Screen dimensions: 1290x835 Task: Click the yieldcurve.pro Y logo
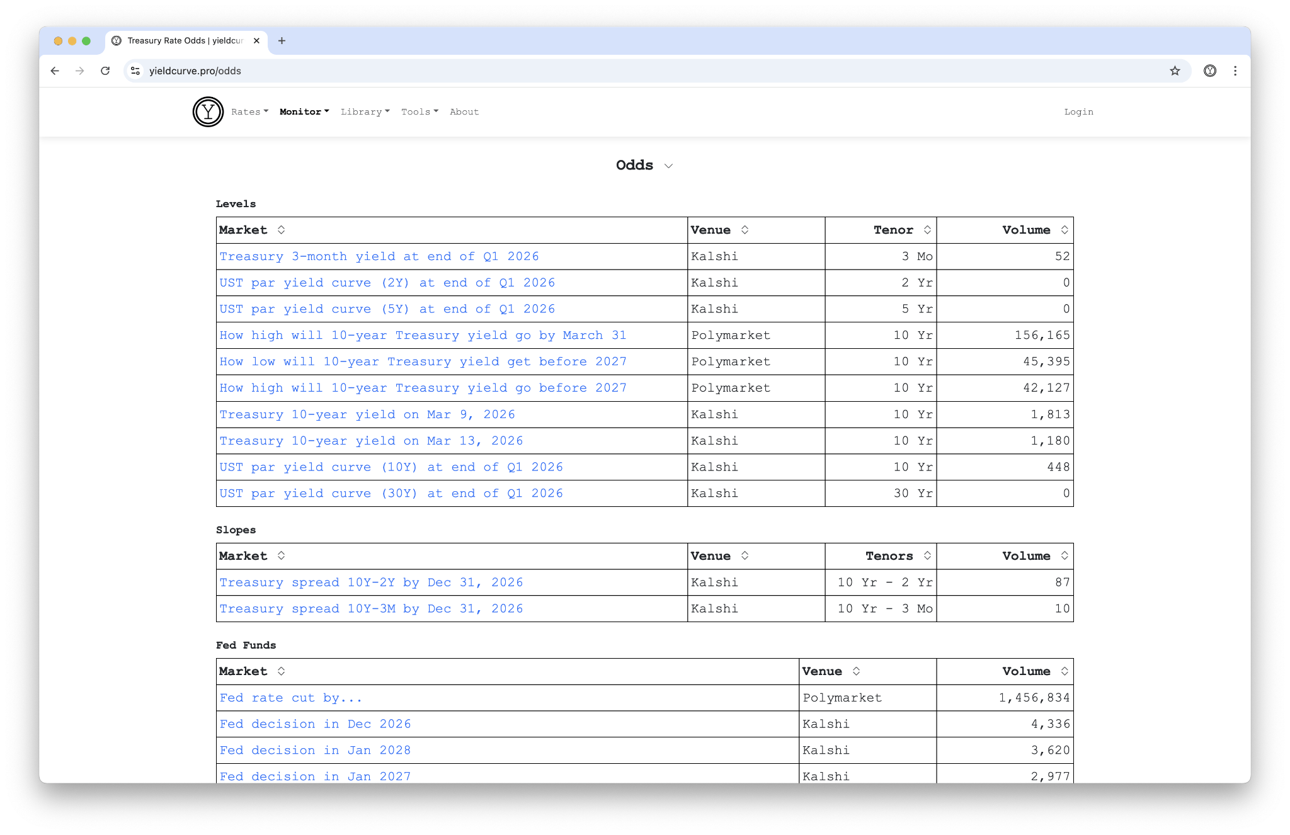208,111
